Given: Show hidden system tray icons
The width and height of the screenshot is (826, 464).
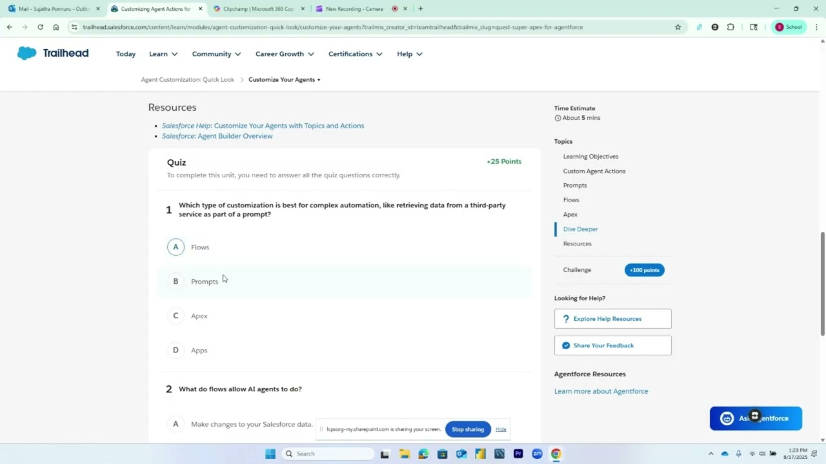Looking at the screenshot, I should [x=711, y=454].
